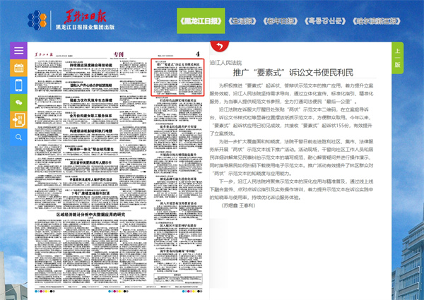Open article 深入开展禁毒宣传教育活动
The image size is (424, 300).
178,203
